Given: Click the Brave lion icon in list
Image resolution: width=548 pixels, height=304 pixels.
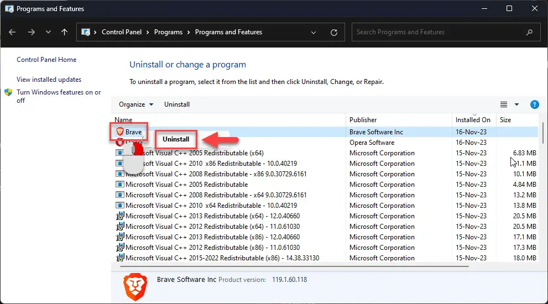Looking at the screenshot, I should 120,132.
